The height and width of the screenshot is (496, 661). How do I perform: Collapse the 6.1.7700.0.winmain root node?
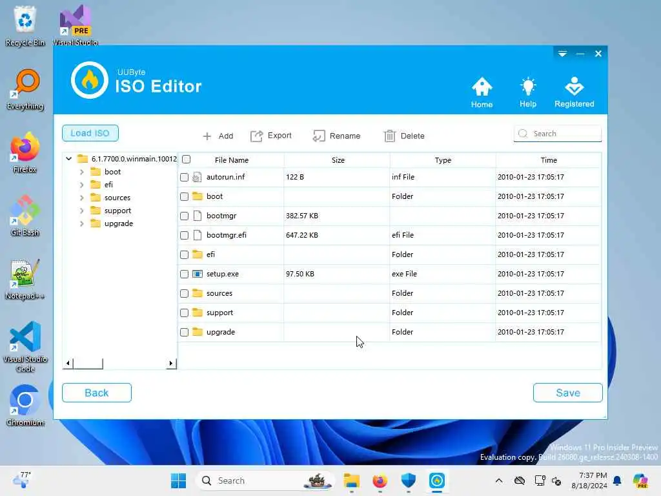coord(68,159)
